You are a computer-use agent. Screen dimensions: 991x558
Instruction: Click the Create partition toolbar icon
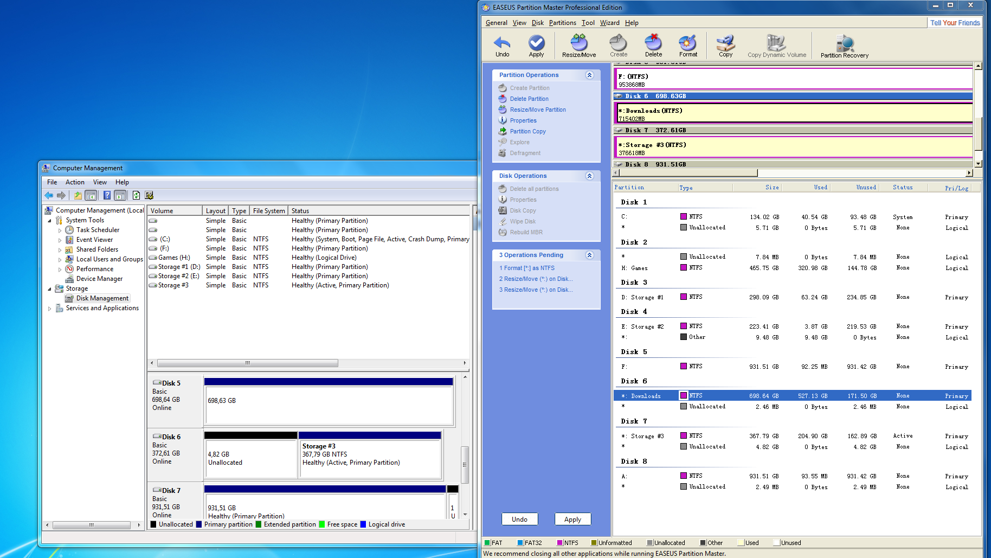tap(619, 46)
